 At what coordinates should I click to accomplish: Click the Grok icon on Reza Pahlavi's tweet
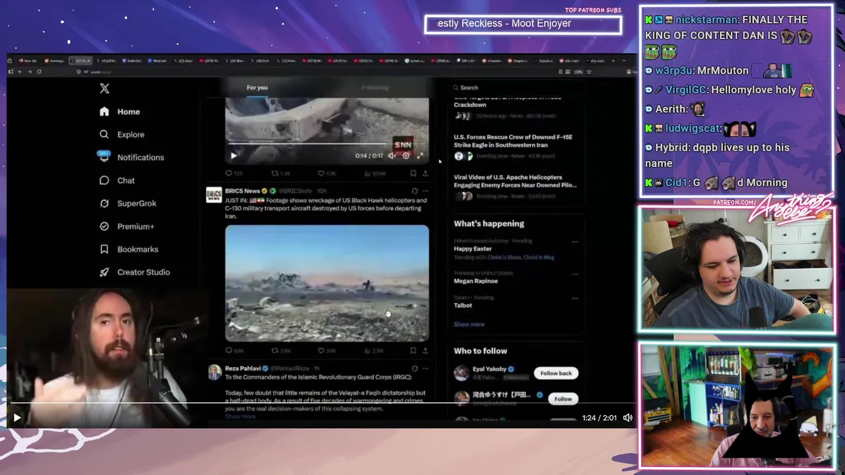tap(415, 368)
